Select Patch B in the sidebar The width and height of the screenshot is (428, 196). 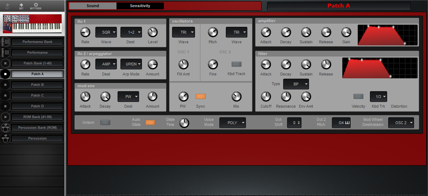point(37,85)
